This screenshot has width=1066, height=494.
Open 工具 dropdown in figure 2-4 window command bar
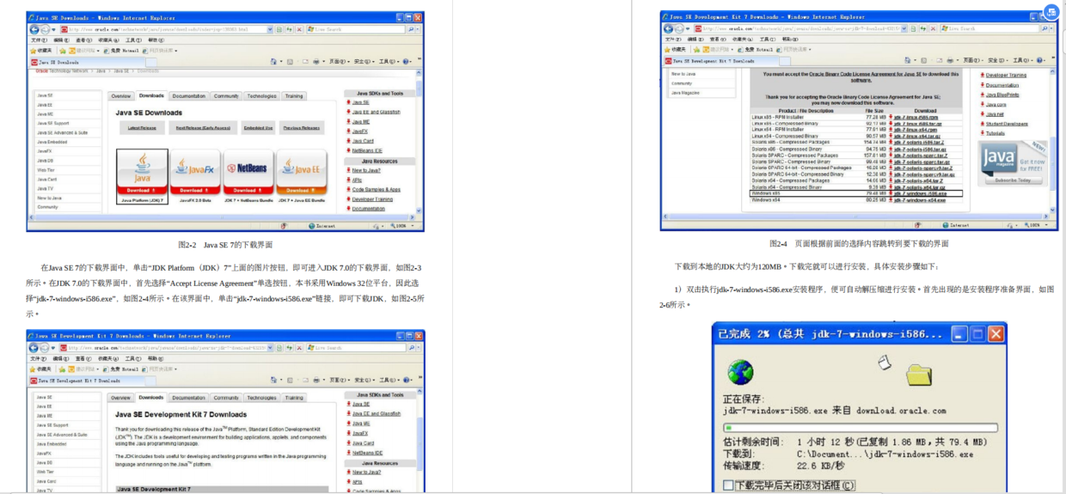pyautogui.click(x=1024, y=61)
